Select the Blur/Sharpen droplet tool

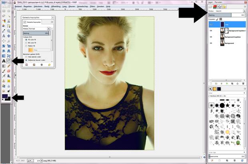coord(9,86)
